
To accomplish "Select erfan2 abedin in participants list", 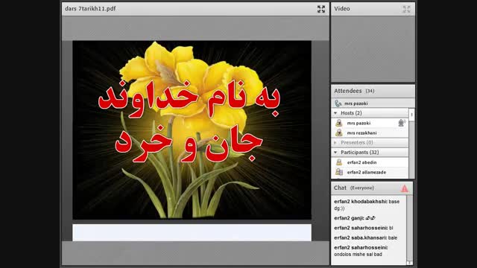I will (370, 162).
